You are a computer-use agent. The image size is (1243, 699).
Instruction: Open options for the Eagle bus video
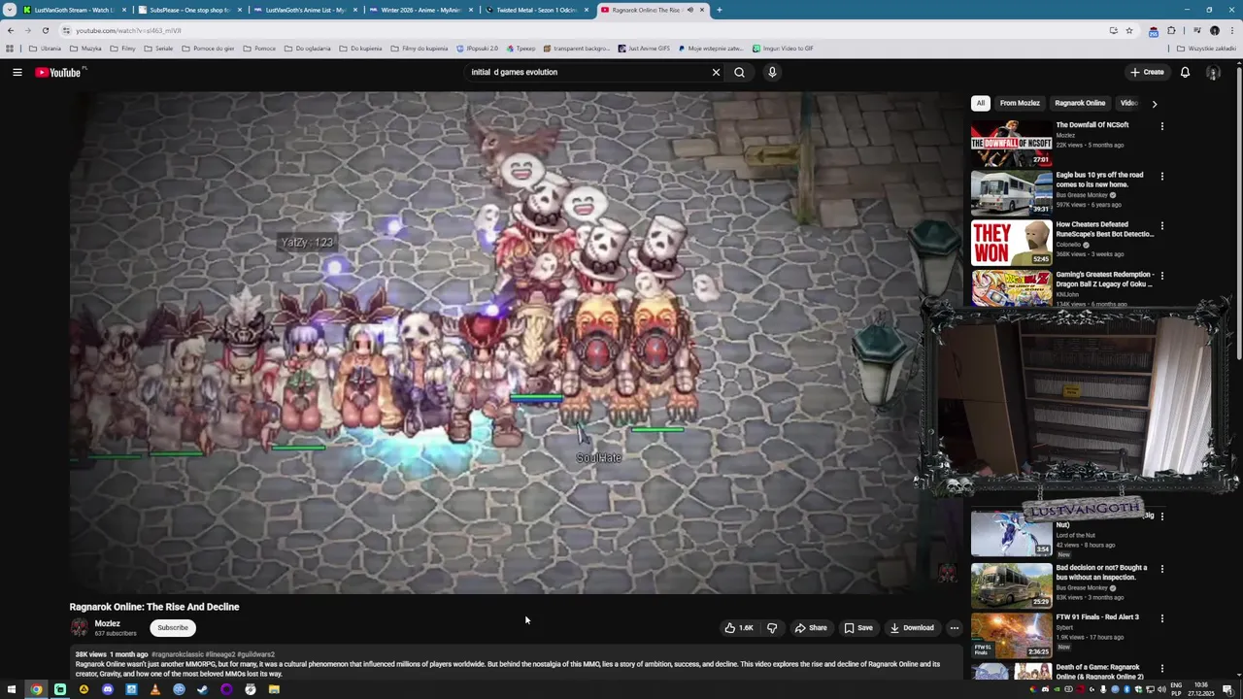1162,176
